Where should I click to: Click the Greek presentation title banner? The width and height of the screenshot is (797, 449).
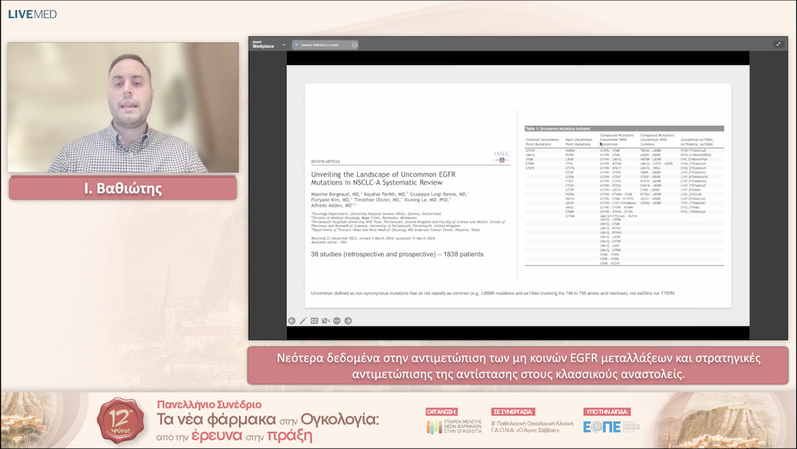[x=517, y=366]
